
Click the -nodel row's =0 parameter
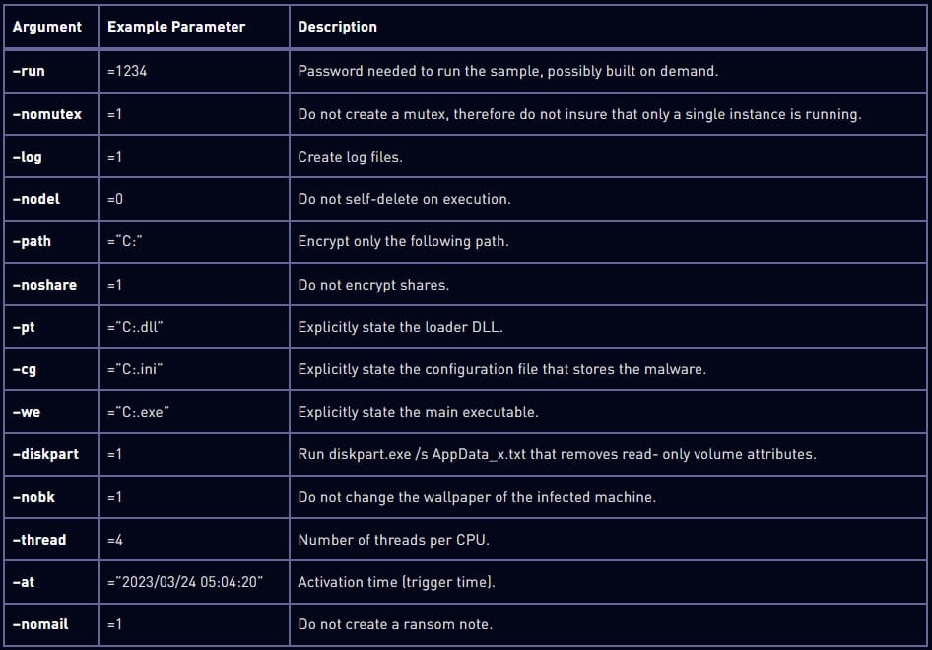tap(114, 199)
